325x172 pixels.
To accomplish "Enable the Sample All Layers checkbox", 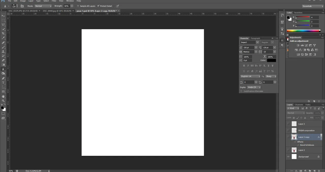I will pyautogui.click(x=78, y=6).
